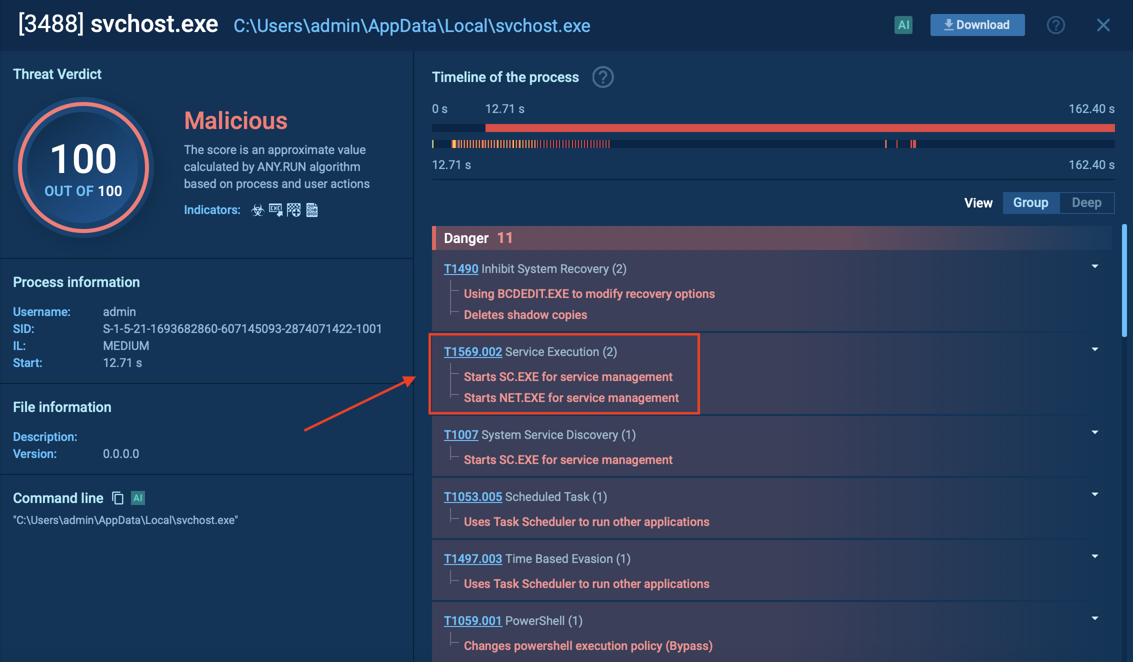Open the help icon in header
Image resolution: width=1133 pixels, height=662 pixels.
(1055, 25)
